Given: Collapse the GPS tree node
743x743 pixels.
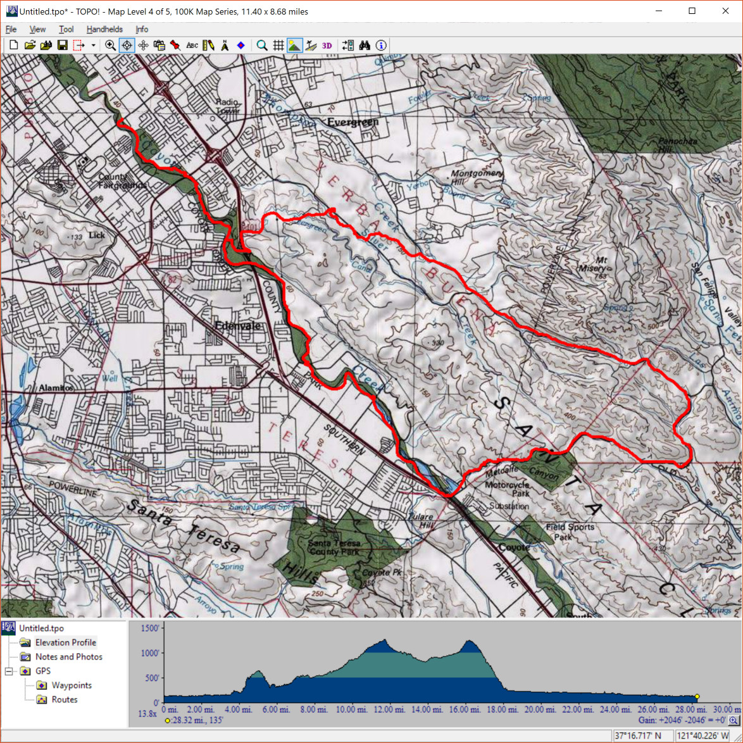Looking at the screenshot, I should point(9,671).
